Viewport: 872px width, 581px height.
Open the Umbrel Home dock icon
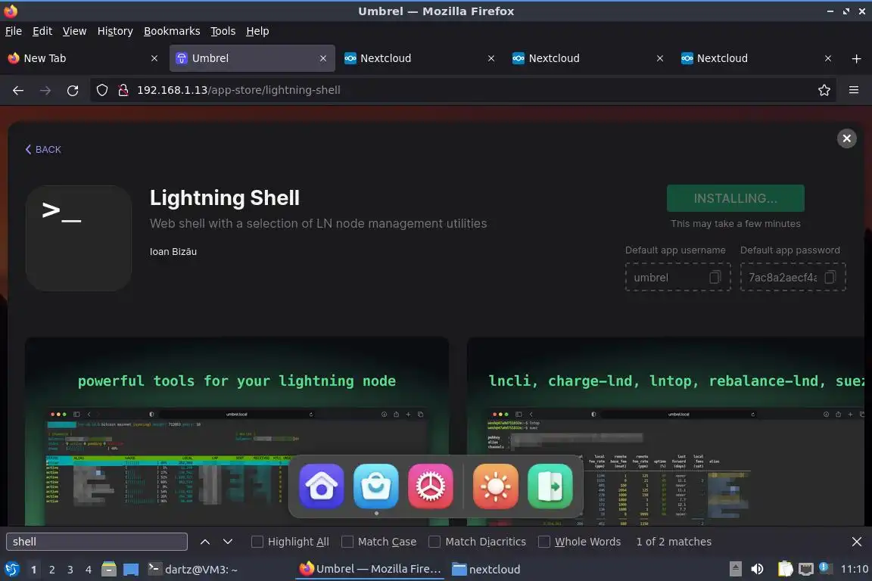[x=322, y=486]
